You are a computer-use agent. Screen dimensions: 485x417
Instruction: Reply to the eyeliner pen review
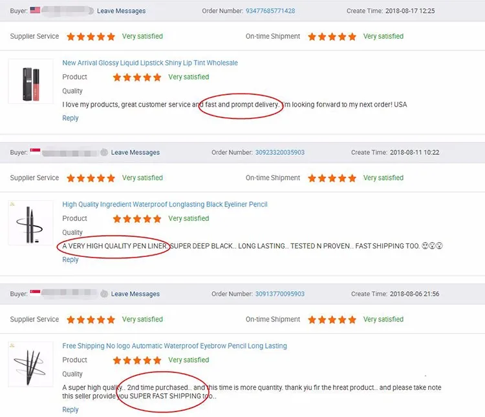70,259
